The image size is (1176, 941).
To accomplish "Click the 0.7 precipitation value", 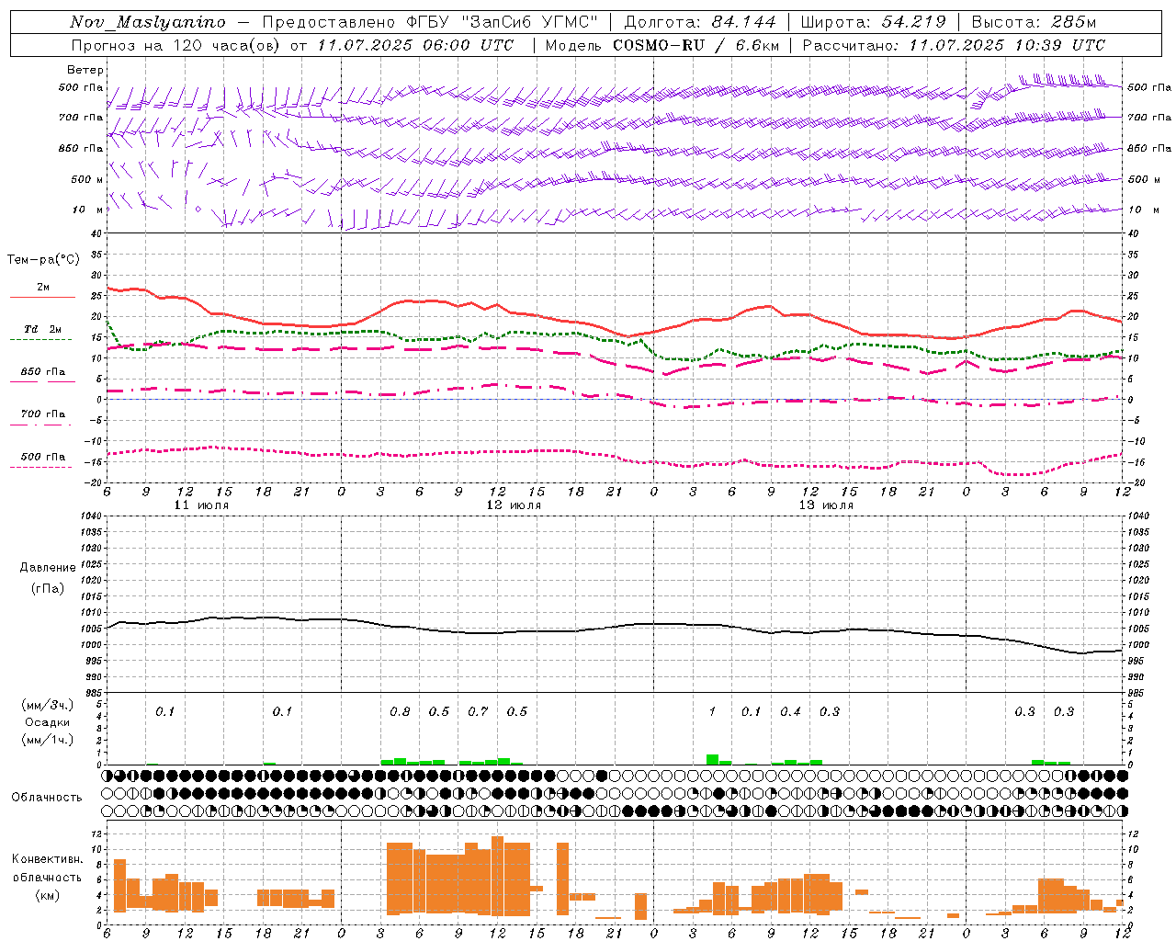I will click(x=478, y=711).
